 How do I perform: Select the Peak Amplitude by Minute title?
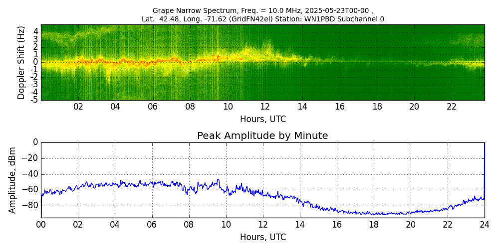[262, 136]
